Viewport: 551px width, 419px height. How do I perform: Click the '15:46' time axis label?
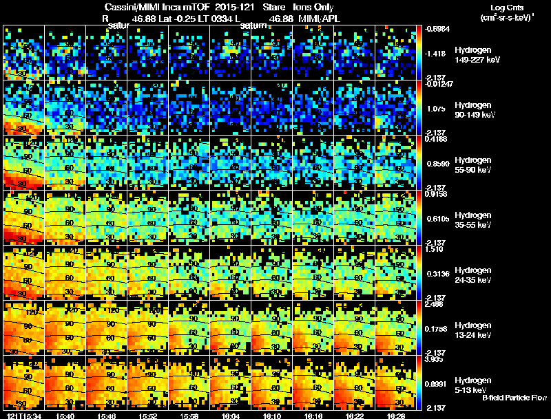click(106, 416)
